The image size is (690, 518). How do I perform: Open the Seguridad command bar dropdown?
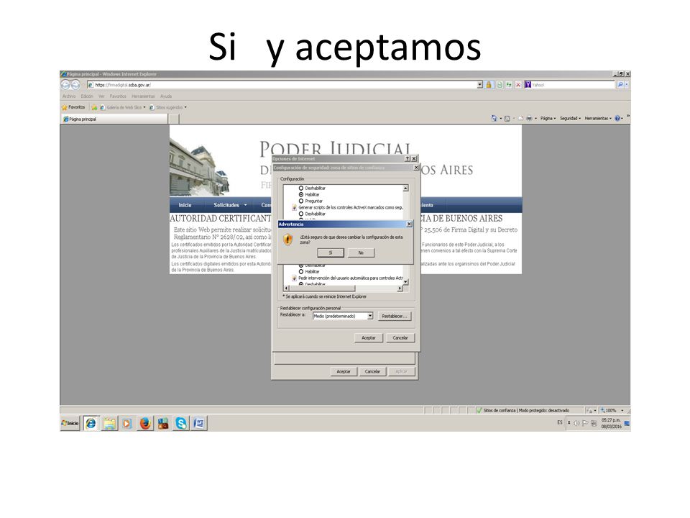(570, 118)
